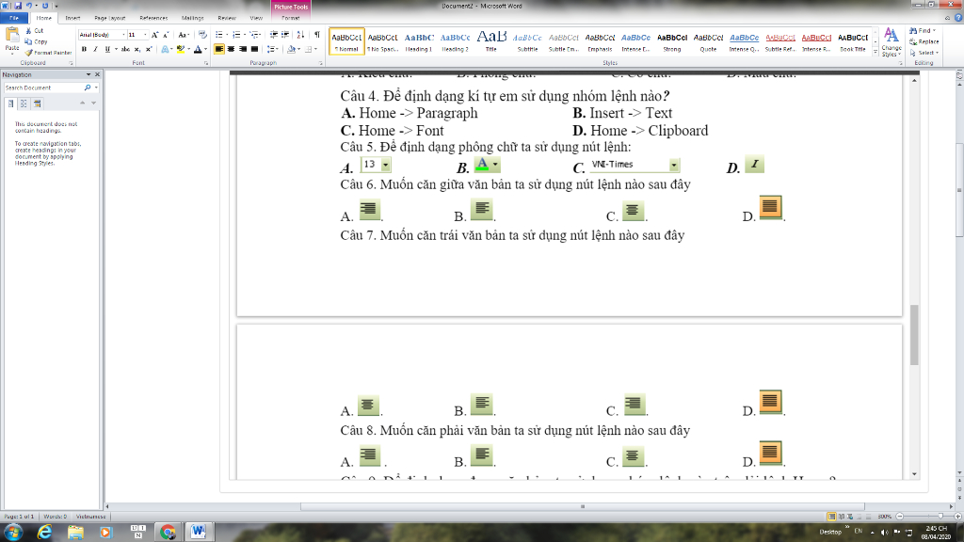The width and height of the screenshot is (964, 542).
Task: Click the Sort icon
Action: tap(300, 35)
